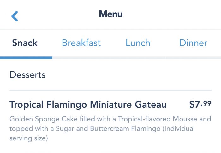Select the Desserts section header
Viewport: 221px width, 153px height.
[x=27, y=75]
